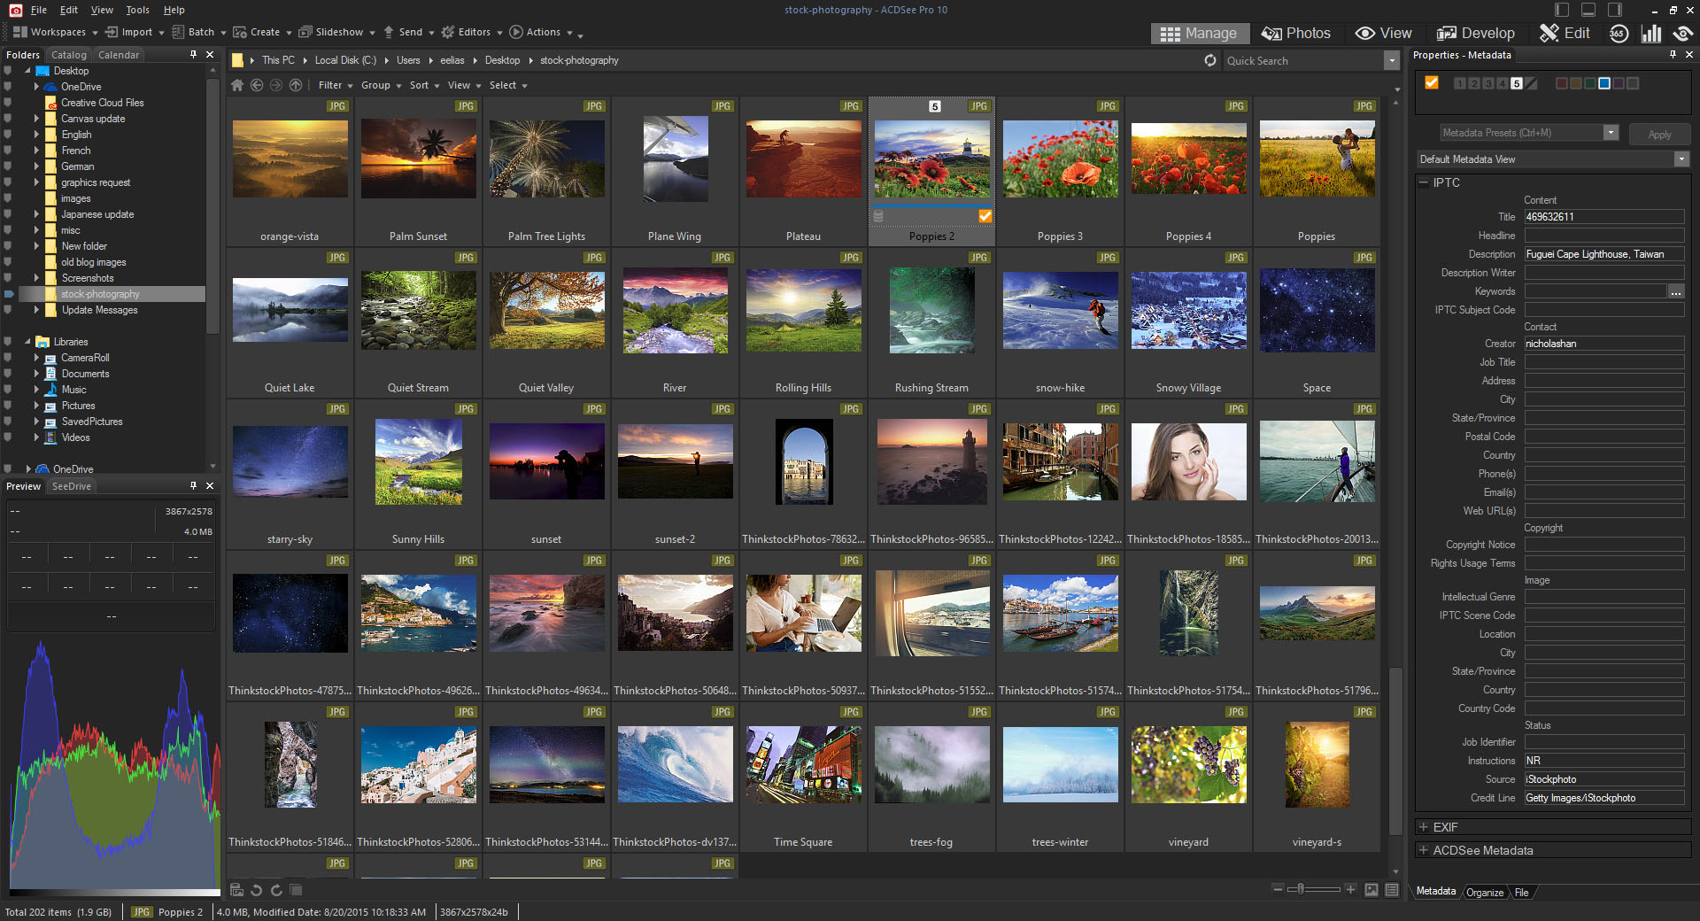Screen dimensions: 1700x921
Task: Open the Tools menu
Action: [x=137, y=10]
